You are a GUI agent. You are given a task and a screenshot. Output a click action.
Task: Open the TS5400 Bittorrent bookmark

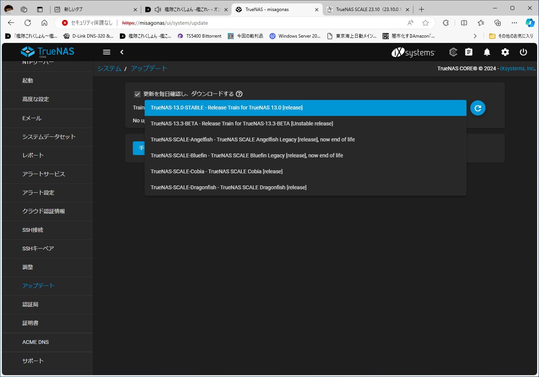200,36
